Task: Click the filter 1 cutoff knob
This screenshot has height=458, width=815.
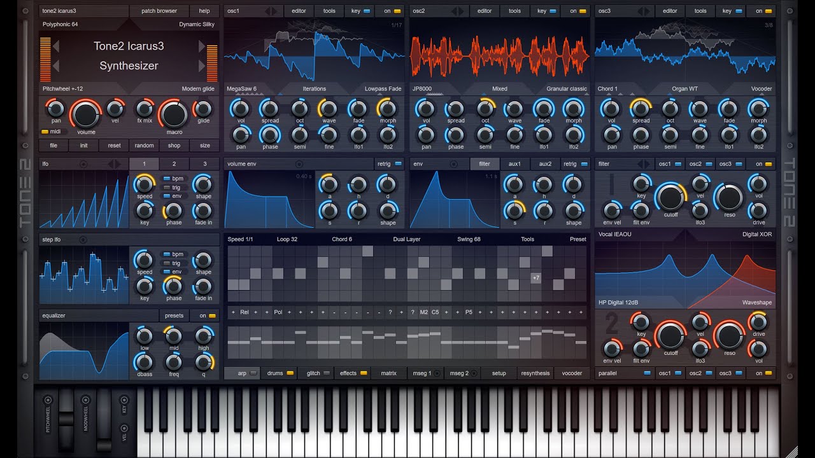Action: tap(670, 197)
